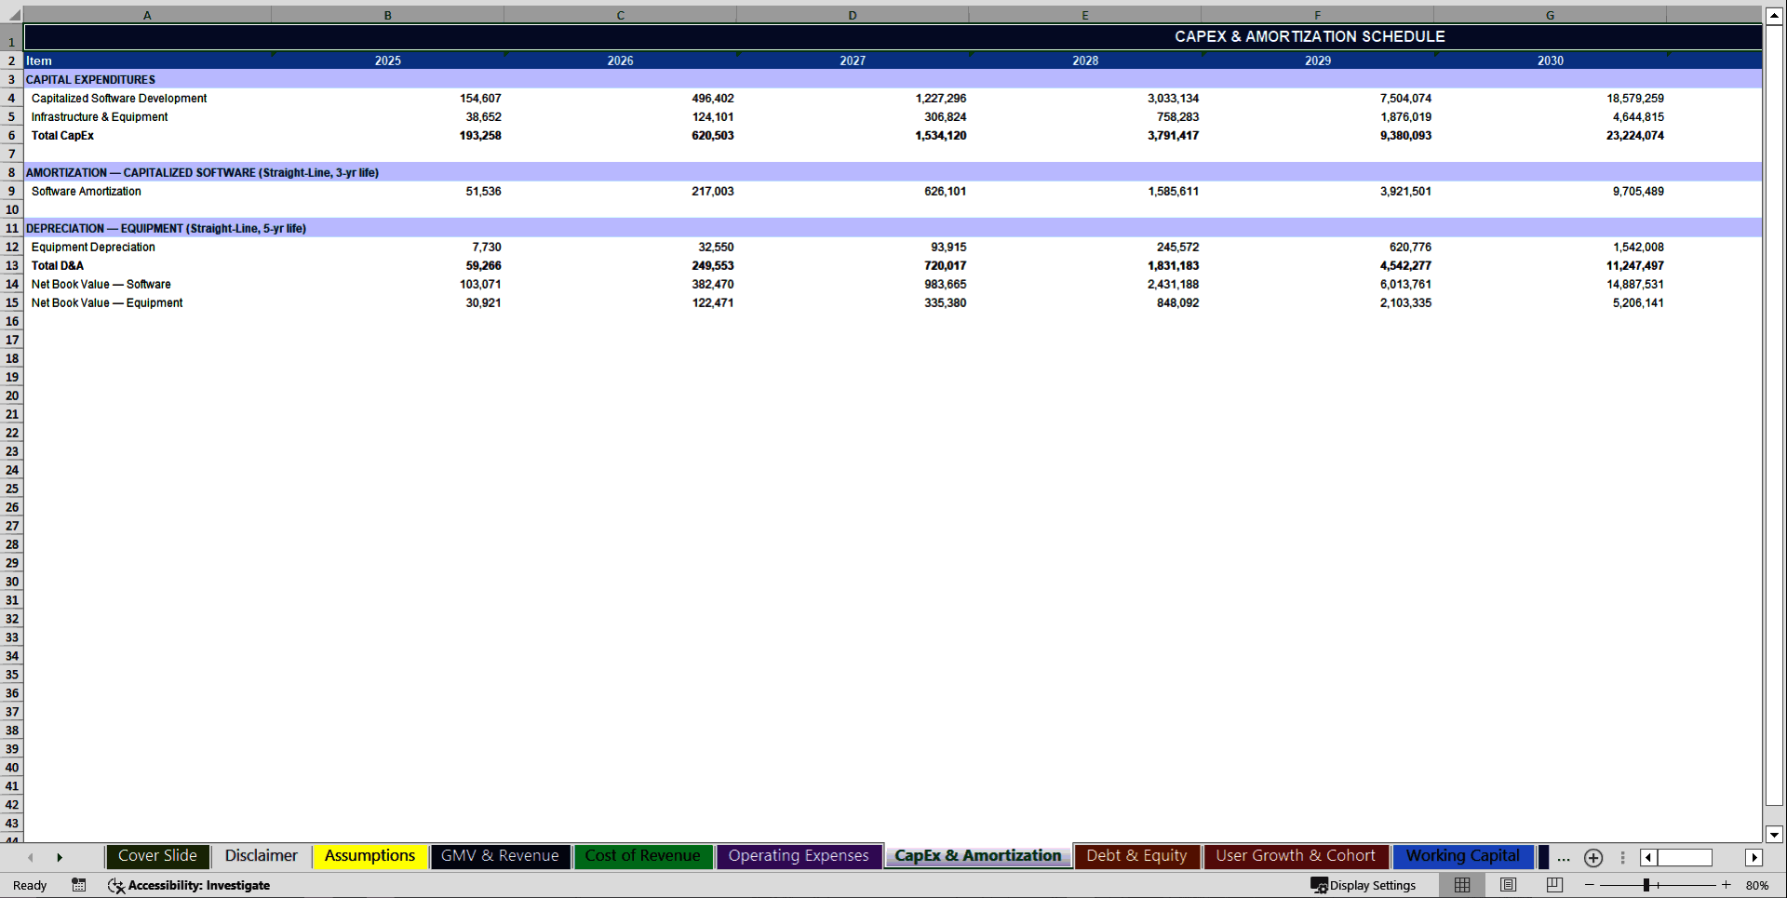The image size is (1787, 898).
Task: Click the Select All corner button
Action: click(x=12, y=14)
